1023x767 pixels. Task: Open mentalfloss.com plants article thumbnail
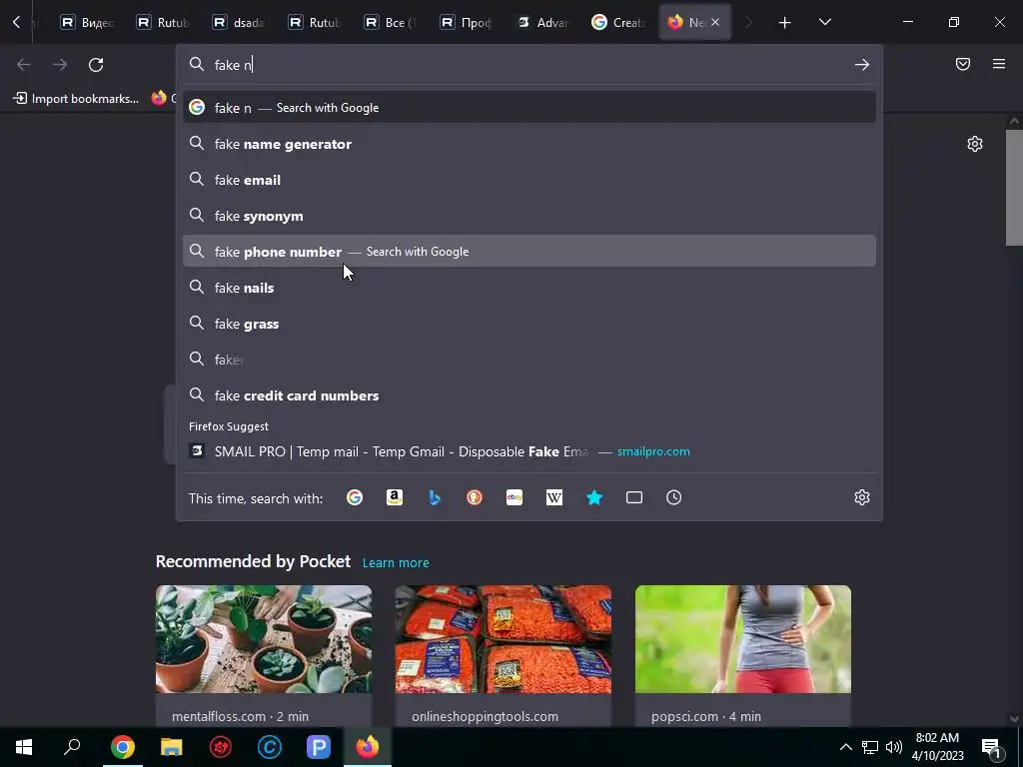coord(264,639)
